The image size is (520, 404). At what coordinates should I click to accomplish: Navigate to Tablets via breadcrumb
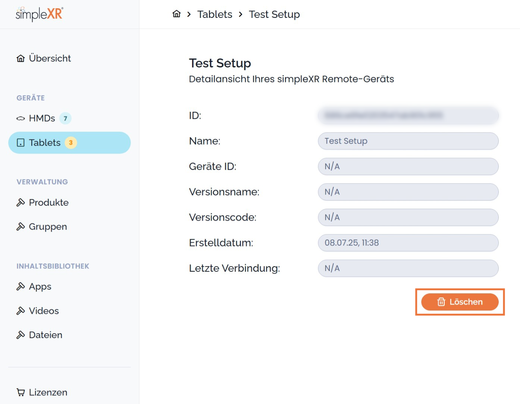point(214,14)
